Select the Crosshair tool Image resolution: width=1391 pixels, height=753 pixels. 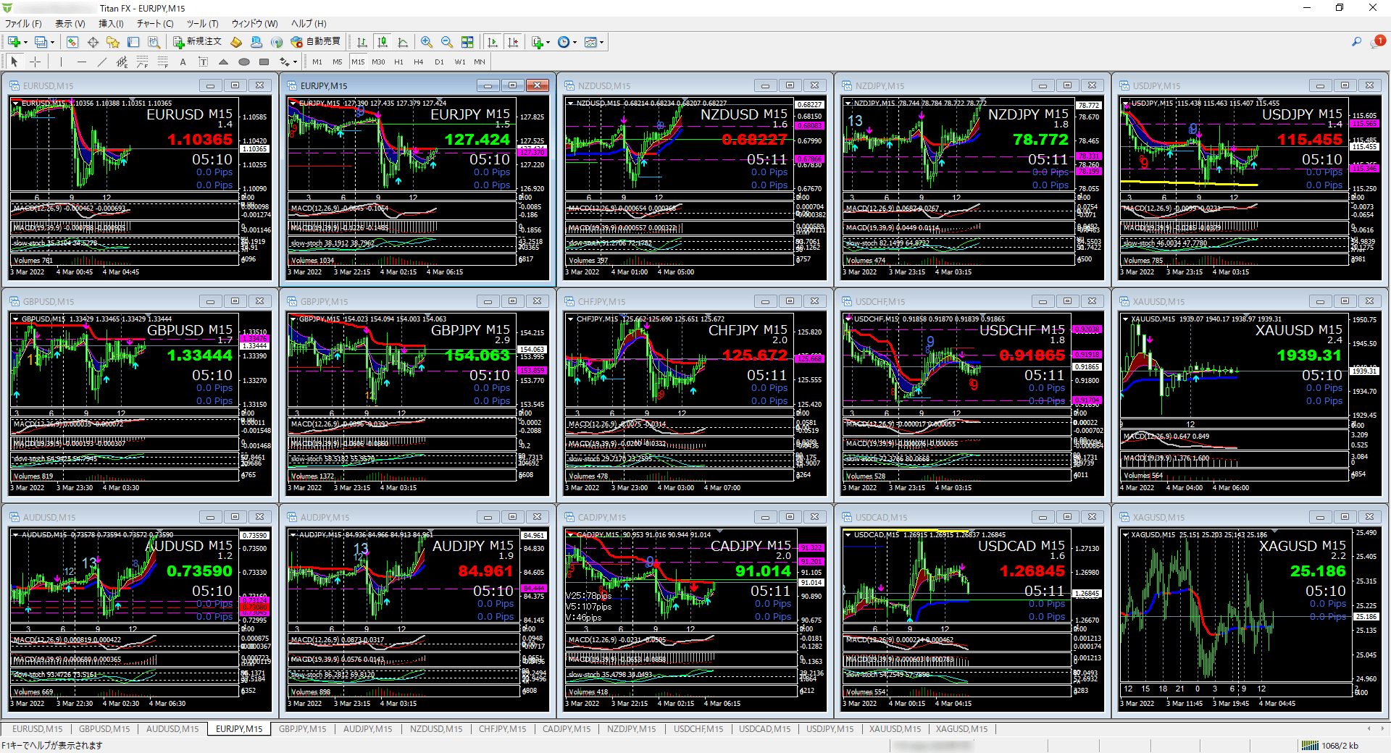(x=35, y=62)
